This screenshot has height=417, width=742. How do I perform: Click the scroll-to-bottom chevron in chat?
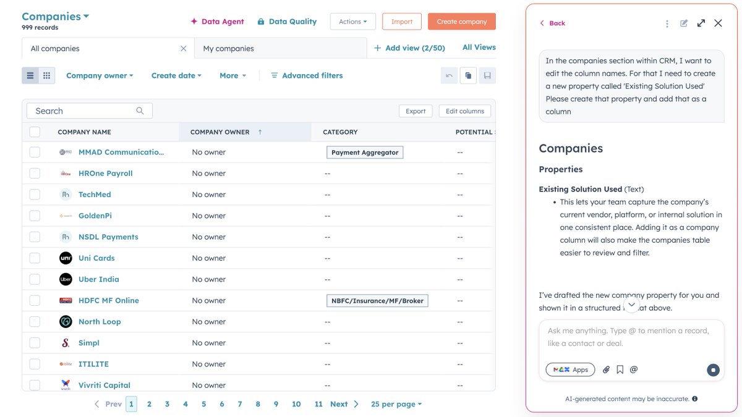click(631, 304)
